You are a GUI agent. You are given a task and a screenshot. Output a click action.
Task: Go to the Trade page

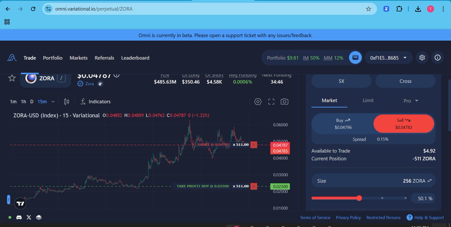point(30,58)
